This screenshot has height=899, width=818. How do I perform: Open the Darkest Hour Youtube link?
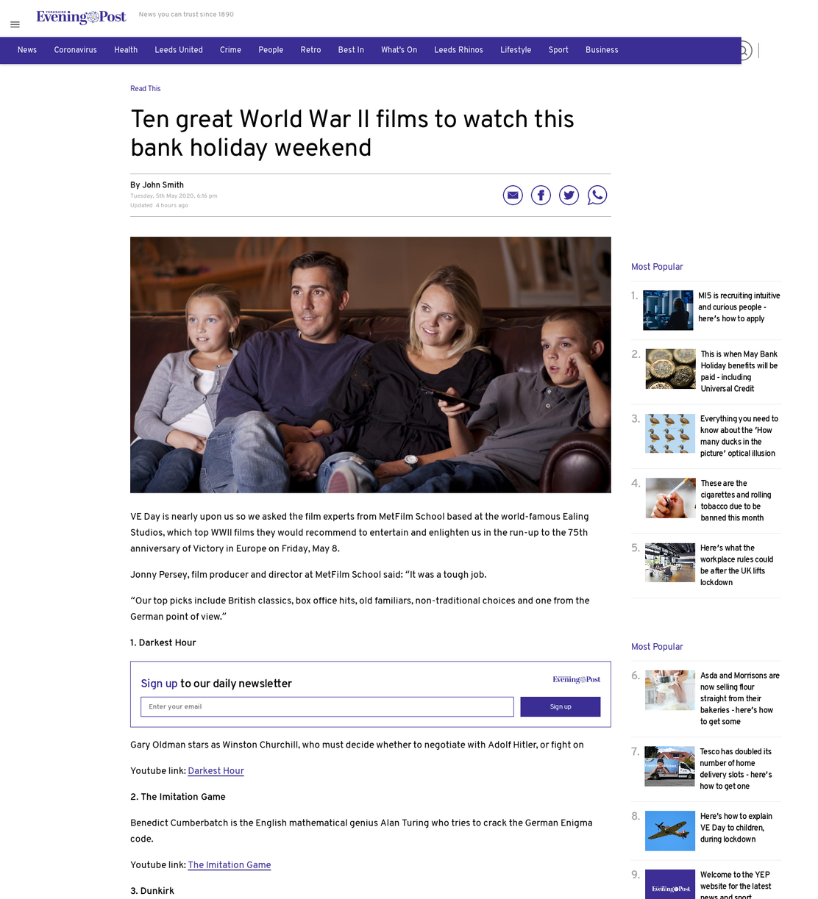(x=216, y=771)
